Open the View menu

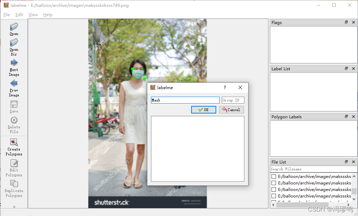click(33, 15)
